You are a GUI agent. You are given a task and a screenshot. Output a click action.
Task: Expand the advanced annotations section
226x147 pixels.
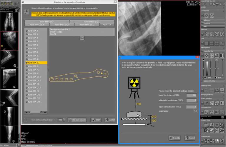pos(213,20)
